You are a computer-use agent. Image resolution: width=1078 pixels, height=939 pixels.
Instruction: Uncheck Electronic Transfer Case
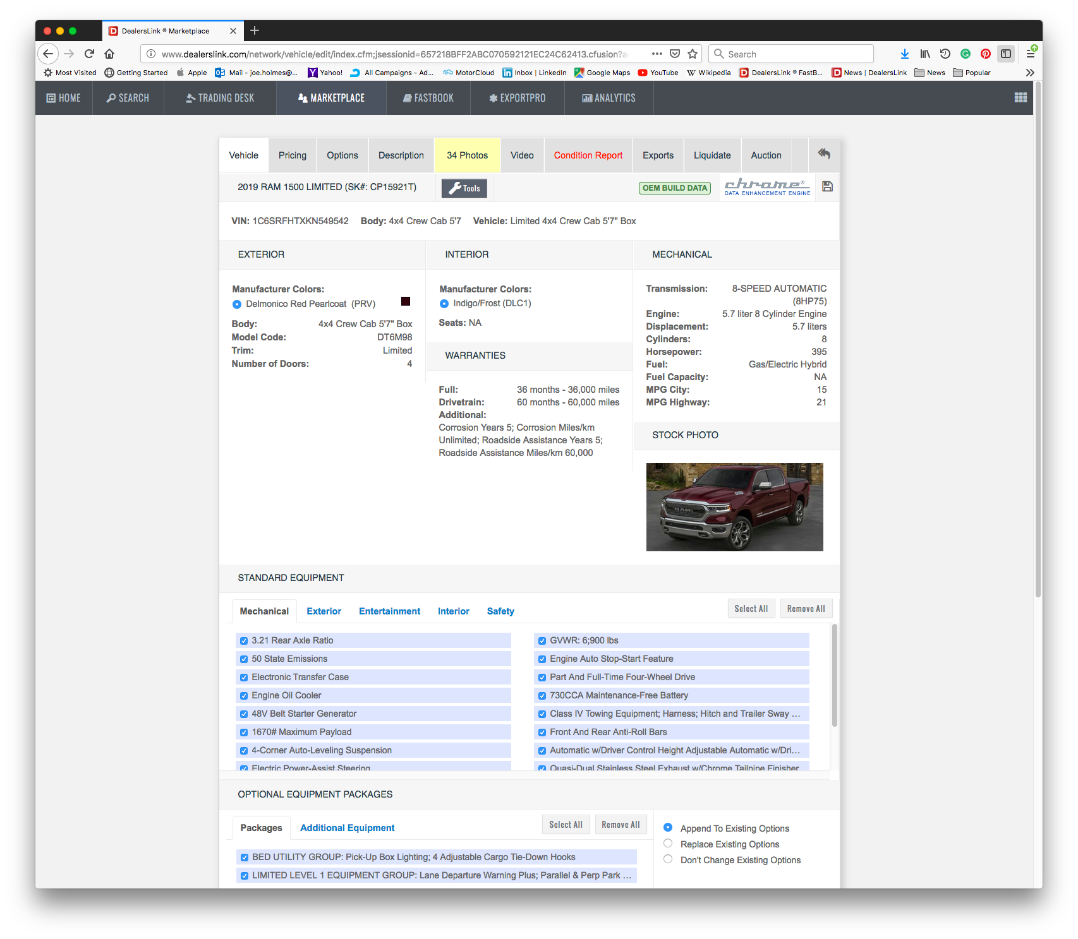pyautogui.click(x=244, y=677)
